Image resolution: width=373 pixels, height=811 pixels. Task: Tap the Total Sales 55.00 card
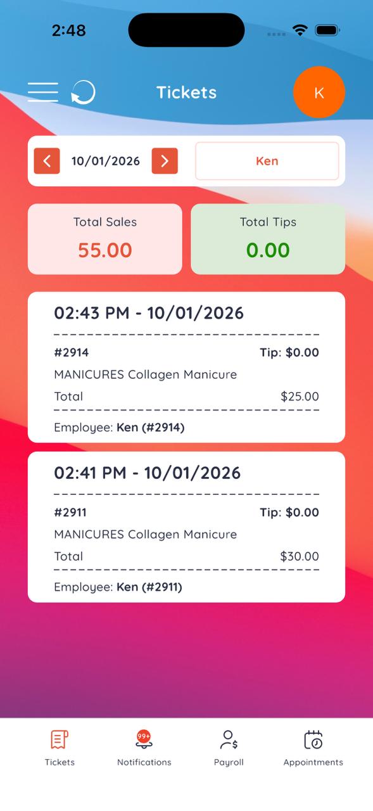(x=105, y=239)
